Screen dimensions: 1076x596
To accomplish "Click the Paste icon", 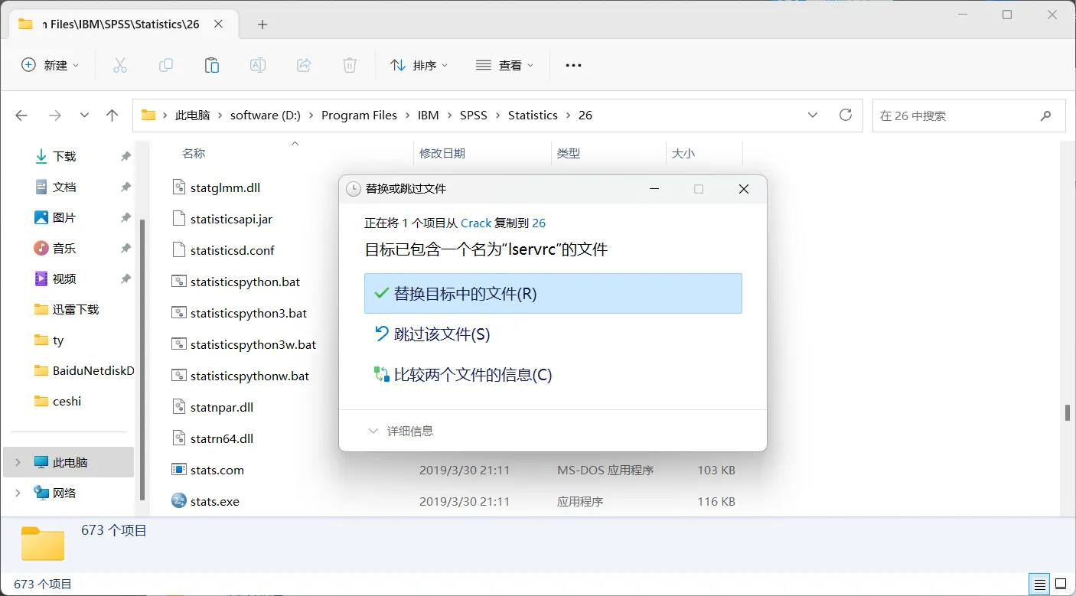I will click(211, 65).
